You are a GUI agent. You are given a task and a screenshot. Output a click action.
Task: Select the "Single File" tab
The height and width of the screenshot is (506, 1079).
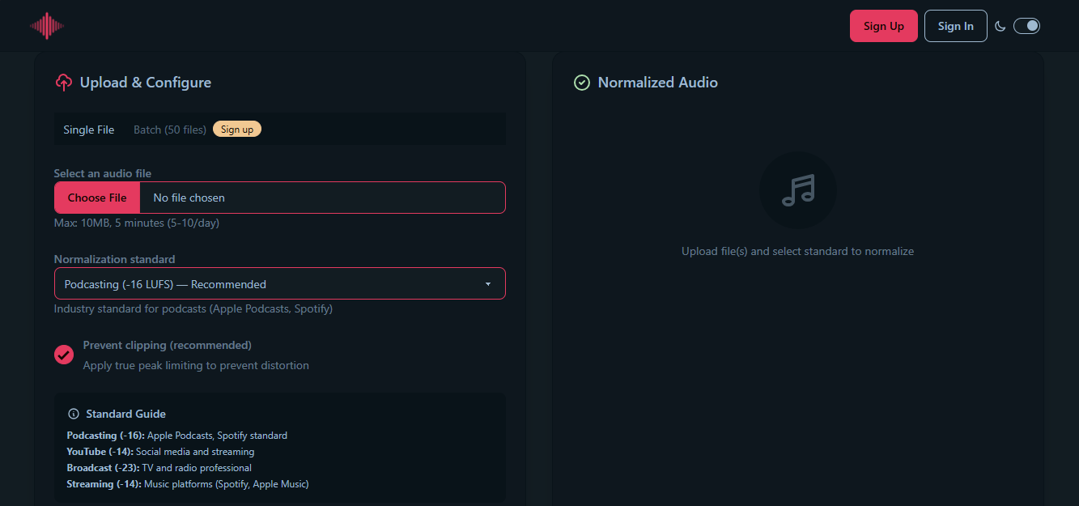(x=88, y=129)
